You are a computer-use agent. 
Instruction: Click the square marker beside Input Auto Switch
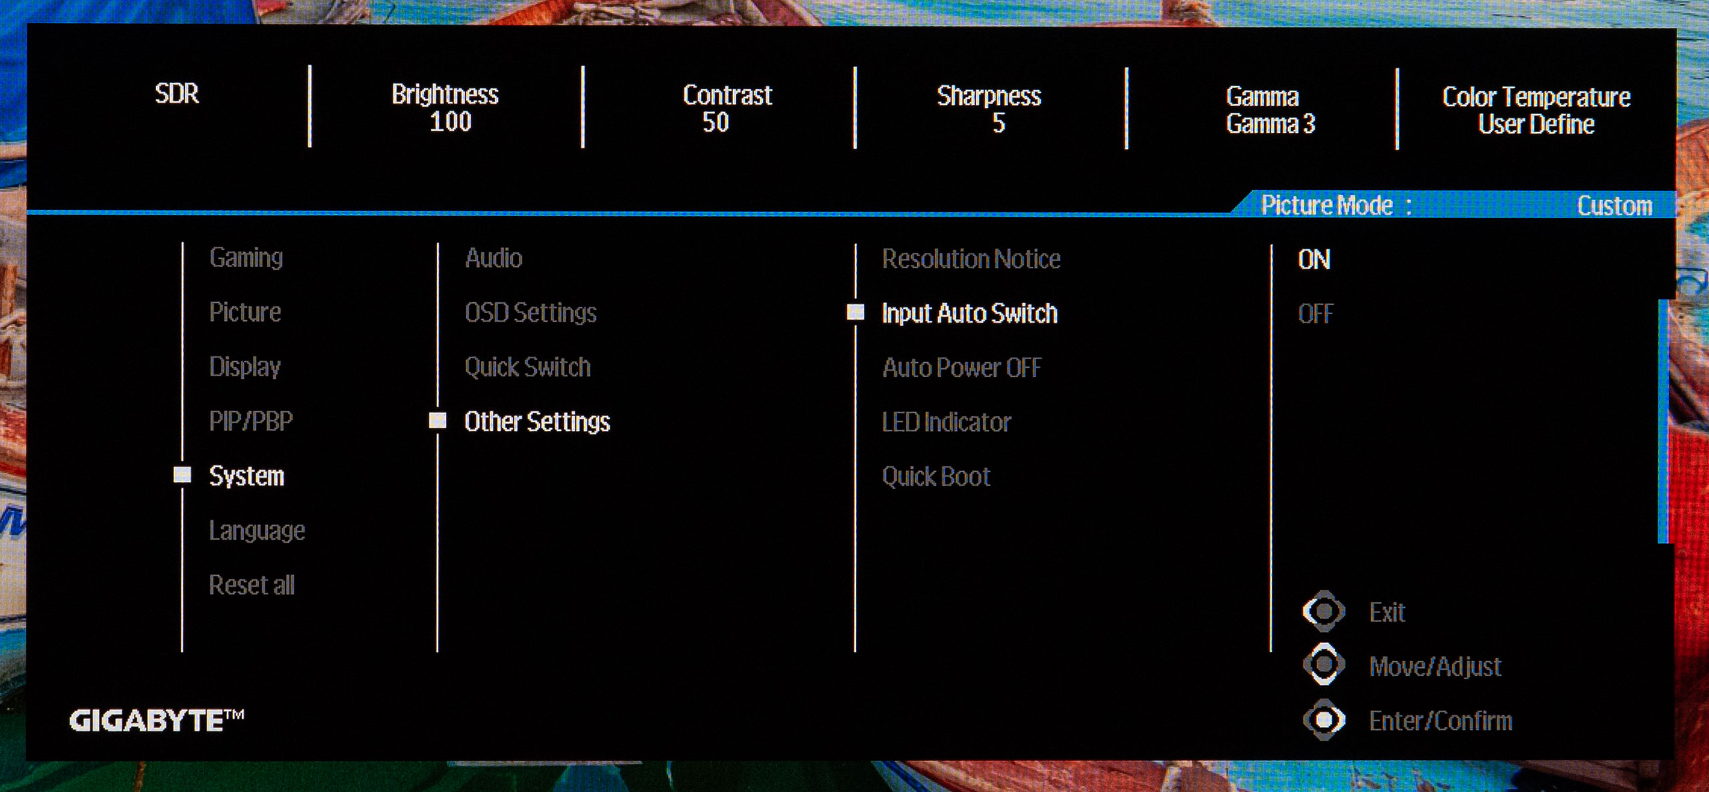click(855, 312)
